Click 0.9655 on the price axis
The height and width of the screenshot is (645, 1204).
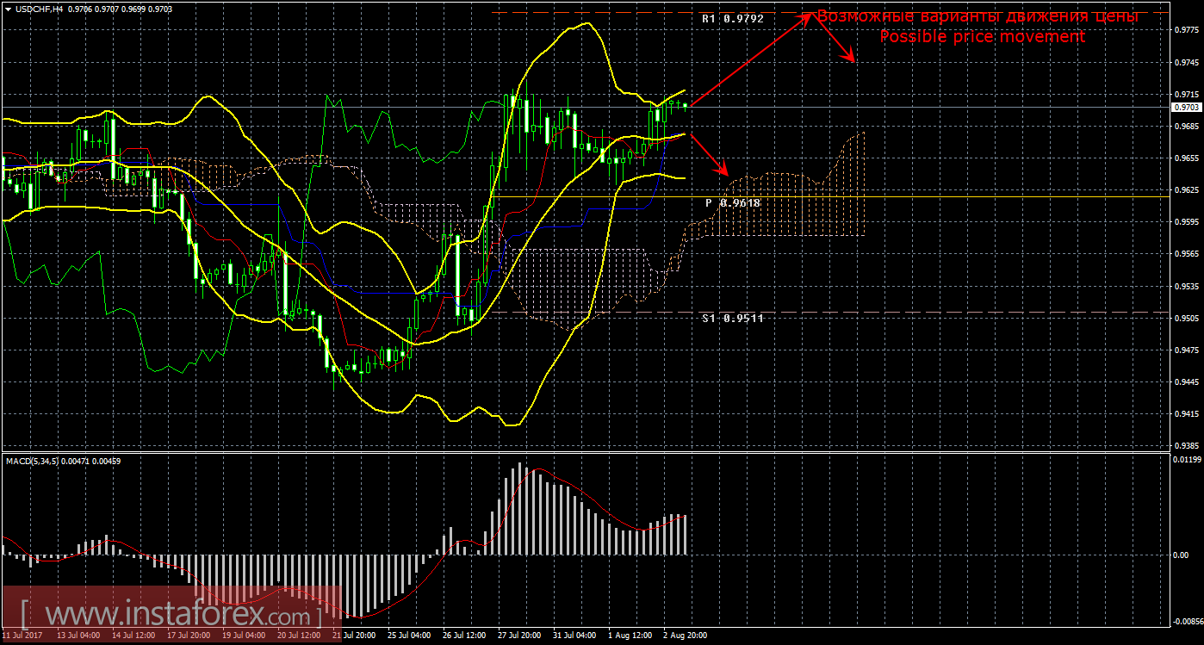click(x=1187, y=158)
